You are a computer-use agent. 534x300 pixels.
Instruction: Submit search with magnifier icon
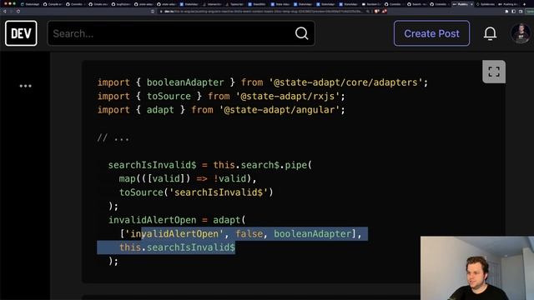point(301,33)
